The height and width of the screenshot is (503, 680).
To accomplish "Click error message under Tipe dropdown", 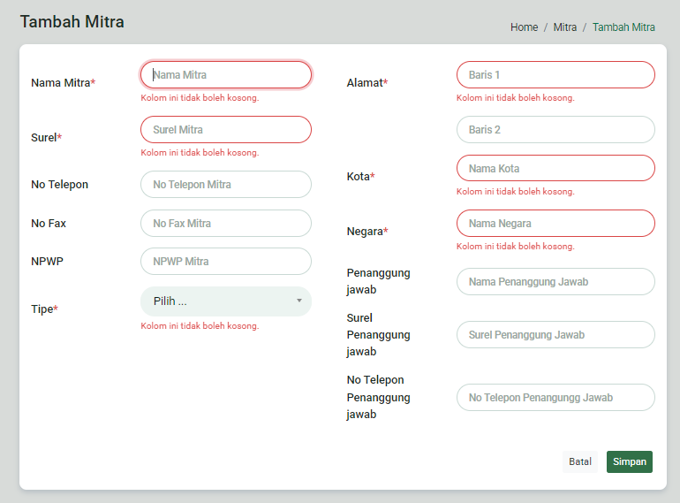I will [200, 326].
